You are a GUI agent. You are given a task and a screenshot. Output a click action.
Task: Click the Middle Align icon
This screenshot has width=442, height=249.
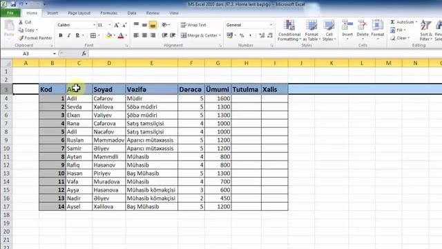pyautogui.click(x=144, y=25)
